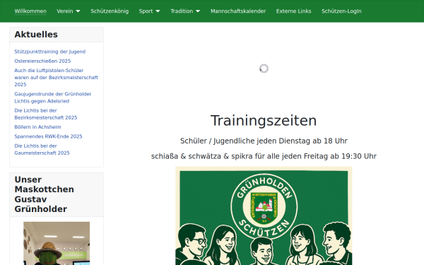Open the Mannschaftskalender menu item
Image resolution: width=424 pixels, height=265 pixels.
pyautogui.click(x=238, y=11)
